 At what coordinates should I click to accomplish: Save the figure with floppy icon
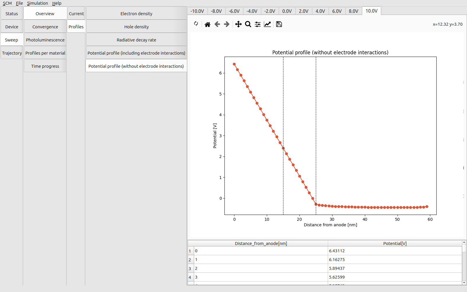click(279, 24)
